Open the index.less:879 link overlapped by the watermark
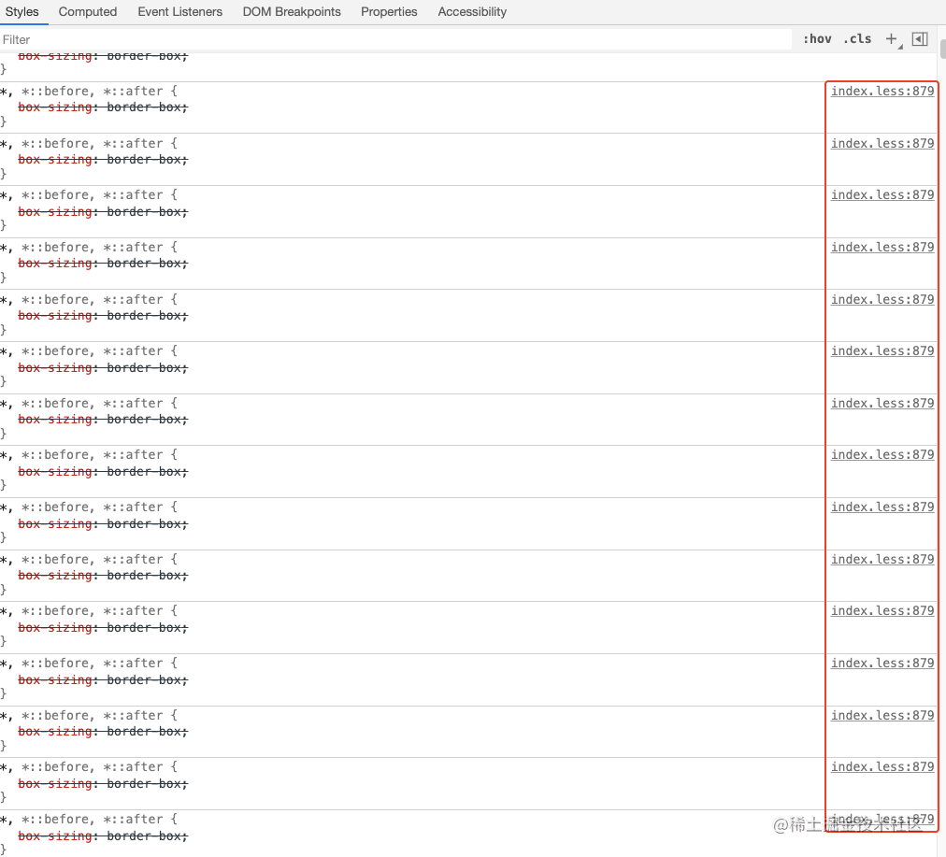 point(882,819)
